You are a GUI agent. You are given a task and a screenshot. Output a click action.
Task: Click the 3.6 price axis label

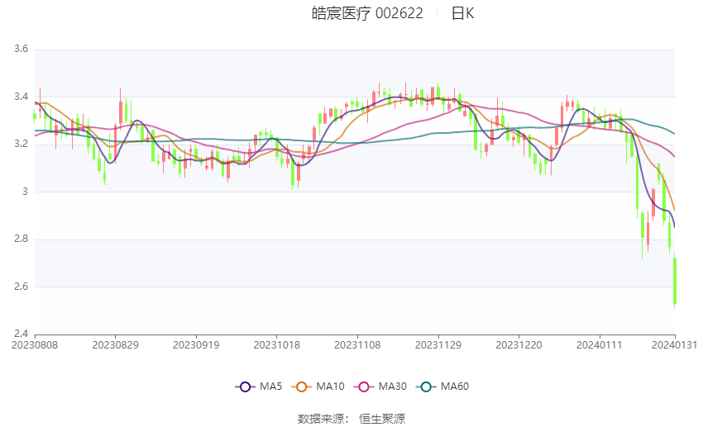tap(21, 49)
